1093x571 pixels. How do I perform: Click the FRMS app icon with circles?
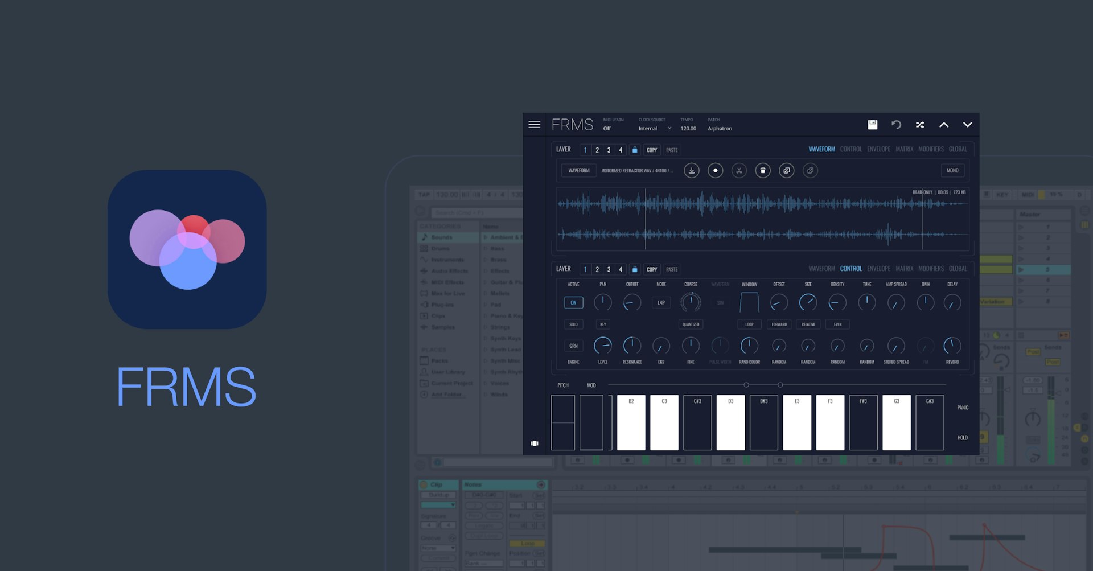[187, 249]
